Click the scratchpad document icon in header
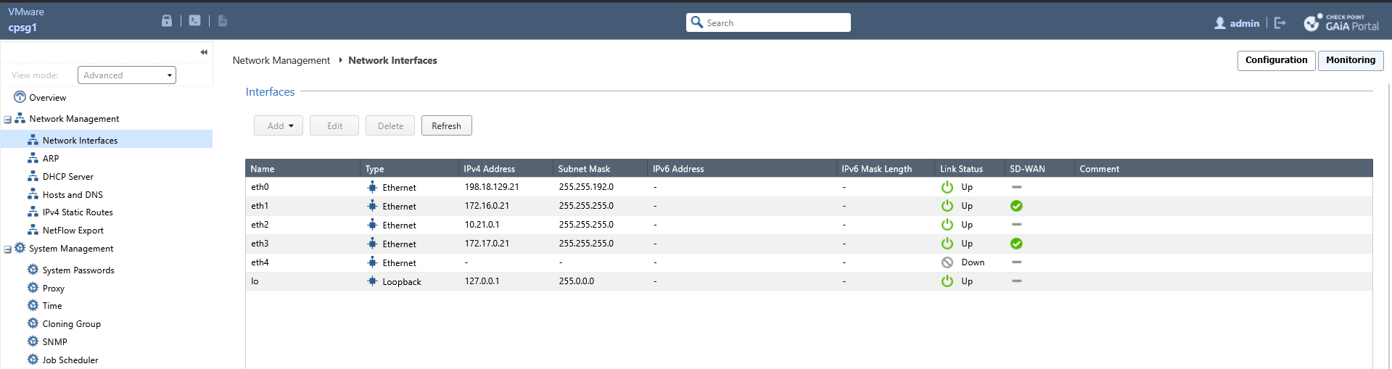The height and width of the screenshot is (369, 1392). [223, 21]
